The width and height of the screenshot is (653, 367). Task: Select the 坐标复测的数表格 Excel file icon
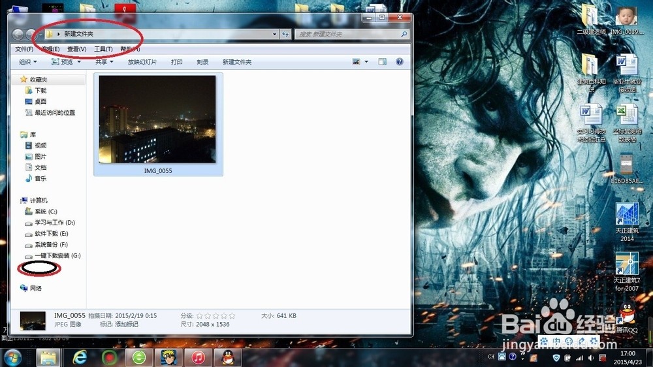click(x=627, y=123)
